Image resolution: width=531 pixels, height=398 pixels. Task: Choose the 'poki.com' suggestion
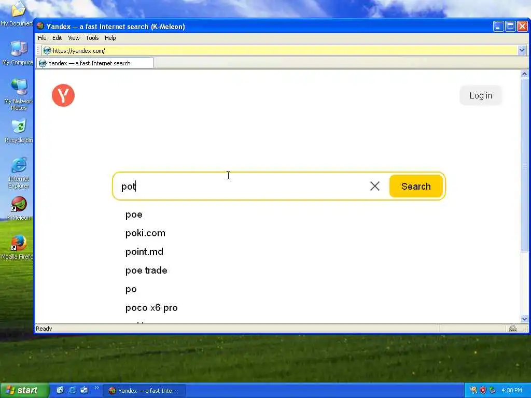coord(145,233)
